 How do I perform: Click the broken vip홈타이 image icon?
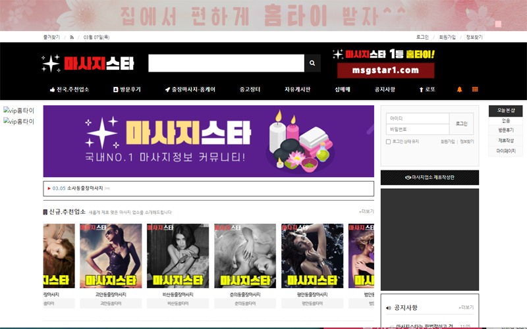pyautogui.click(x=7, y=111)
